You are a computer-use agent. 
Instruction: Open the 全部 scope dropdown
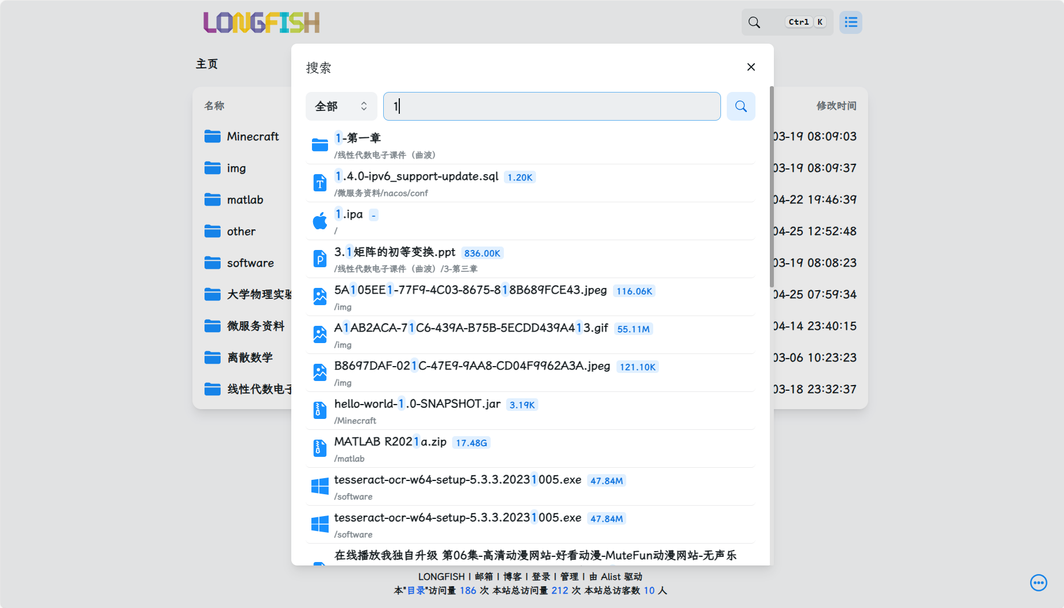pos(341,106)
